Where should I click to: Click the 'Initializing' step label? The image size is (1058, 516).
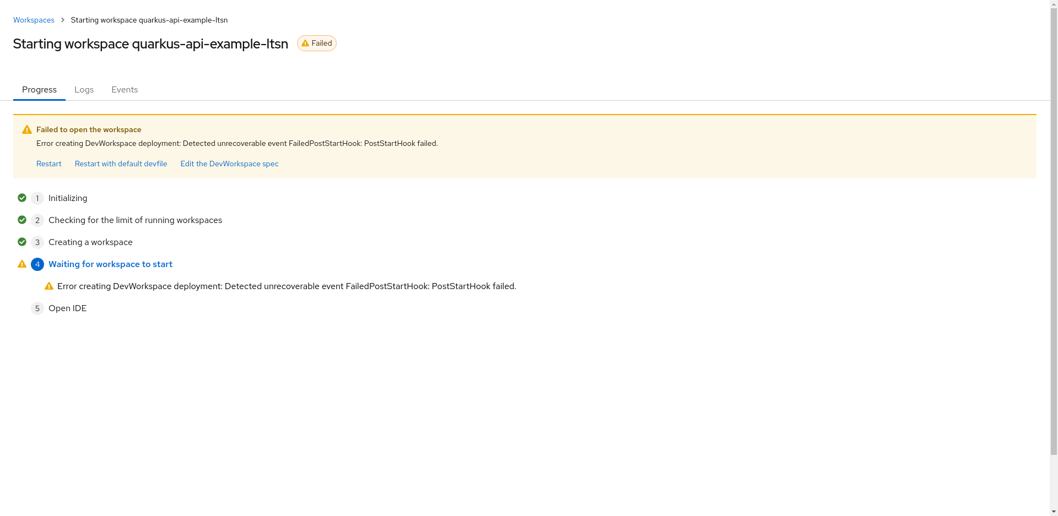[x=68, y=198]
